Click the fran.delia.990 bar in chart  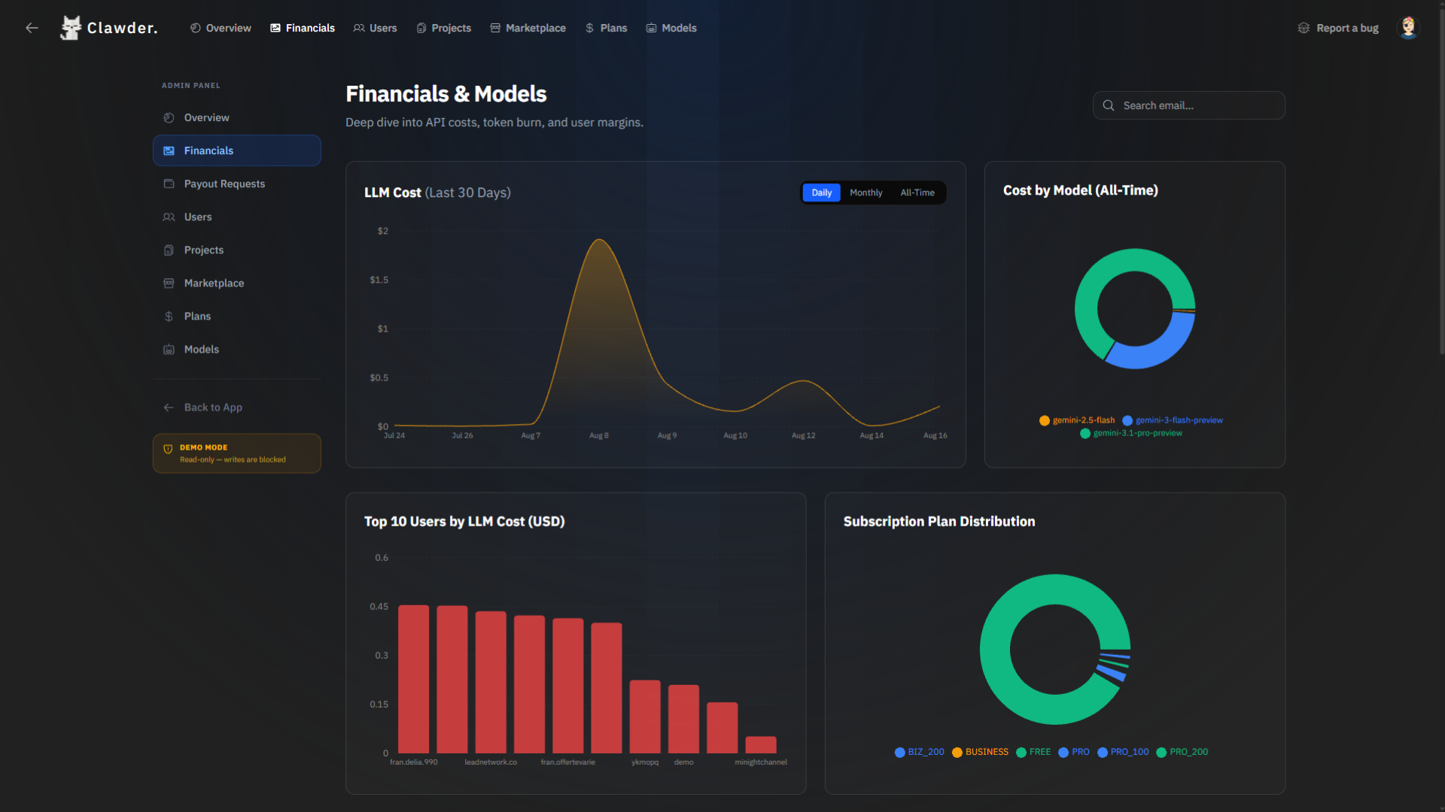coord(413,679)
